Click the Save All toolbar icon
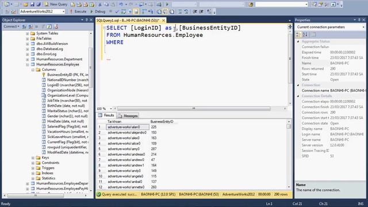 click(x=39, y=4)
